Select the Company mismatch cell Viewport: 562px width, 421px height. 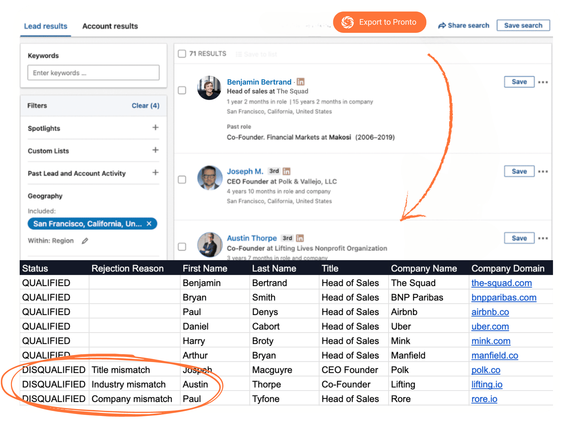pos(135,399)
